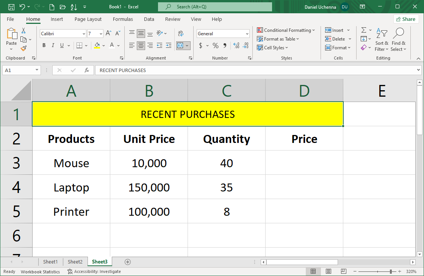
Task: Click the Share button
Action: coord(406,19)
